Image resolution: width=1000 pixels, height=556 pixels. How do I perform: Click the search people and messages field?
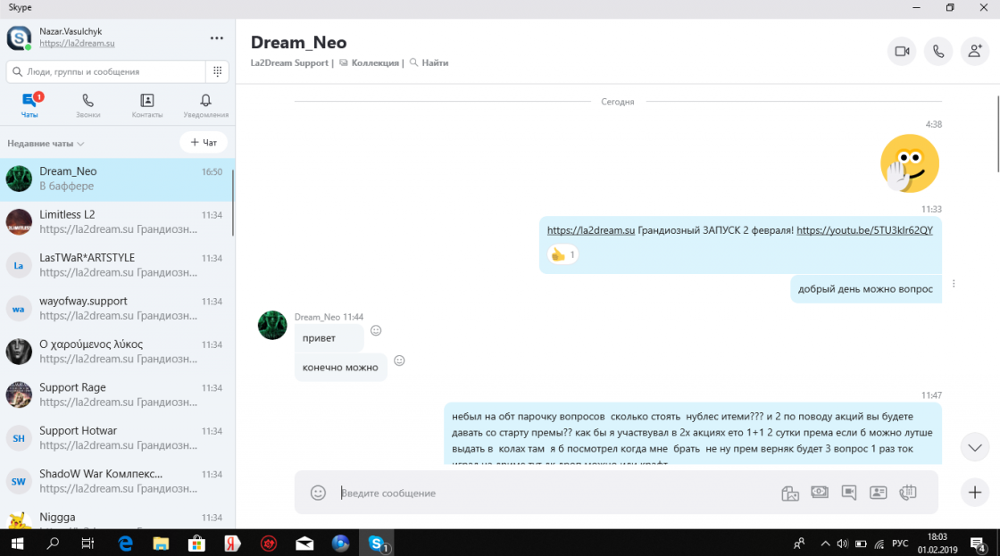click(x=105, y=71)
